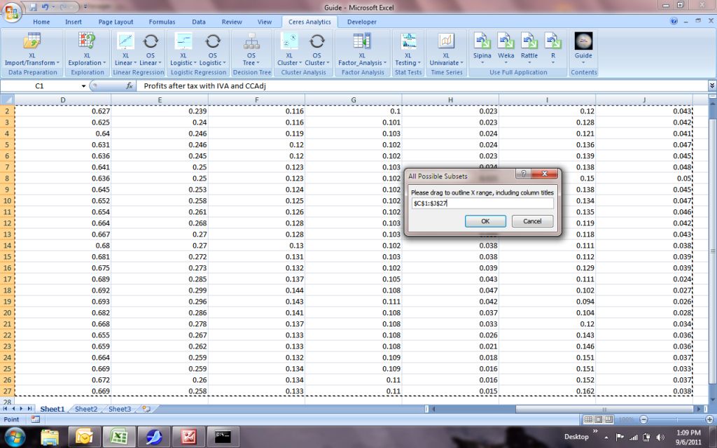The image size is (717, 448).
Task: Open XL Testing stat tests
Action: coord(408,50)
